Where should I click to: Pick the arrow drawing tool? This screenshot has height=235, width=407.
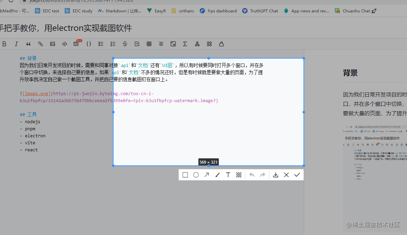point(207,174)
